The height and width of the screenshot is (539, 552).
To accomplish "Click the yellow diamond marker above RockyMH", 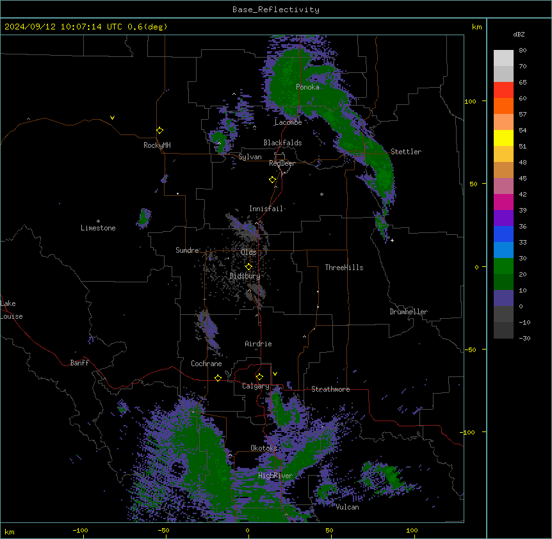I will click(x=160, y=131).
